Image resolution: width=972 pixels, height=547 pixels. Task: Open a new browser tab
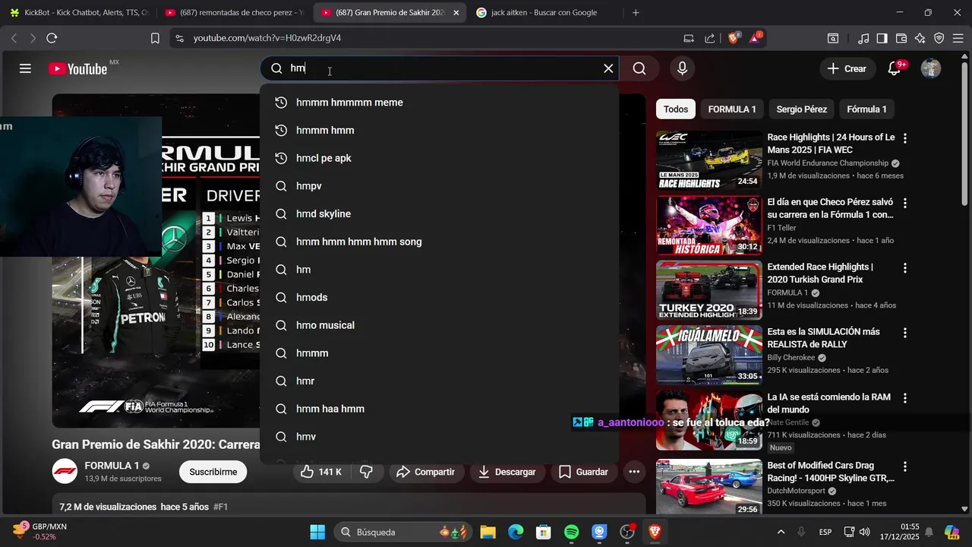pyautogui.click(x=636, y=13)
